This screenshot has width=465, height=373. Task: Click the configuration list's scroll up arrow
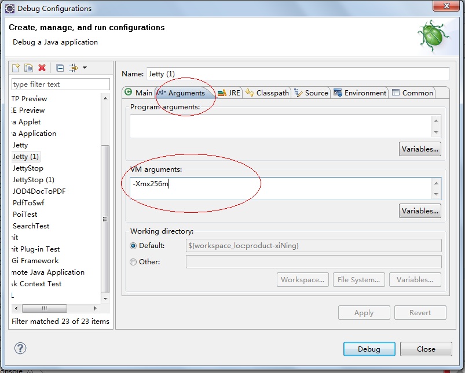pyautogui.click(x=105, y=98)
